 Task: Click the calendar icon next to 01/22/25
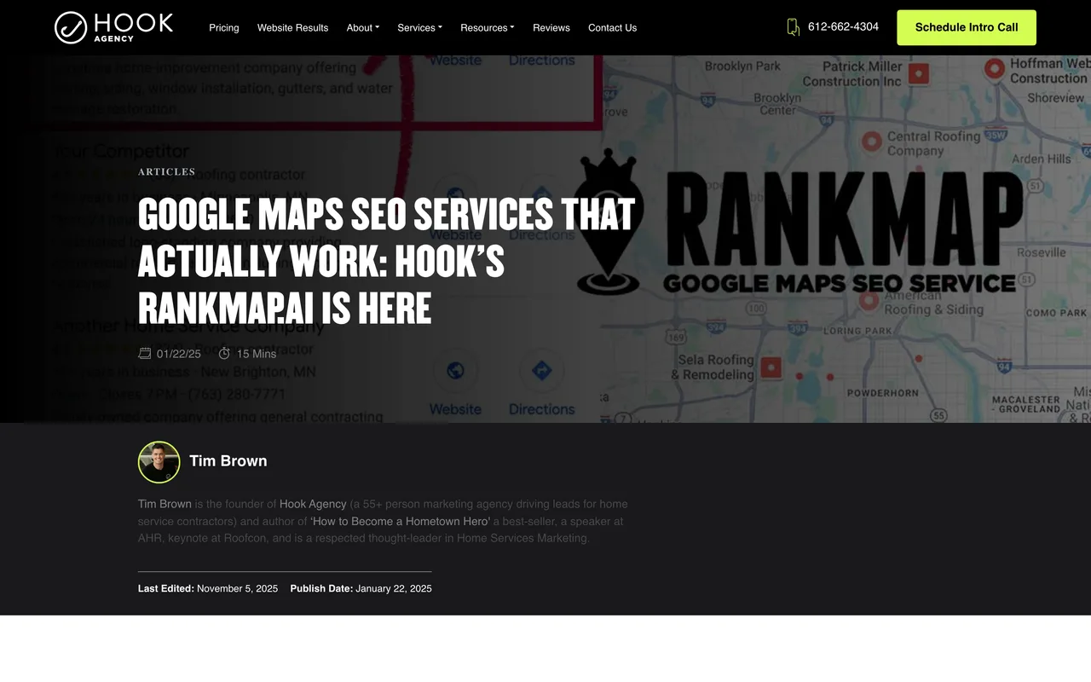145,353
